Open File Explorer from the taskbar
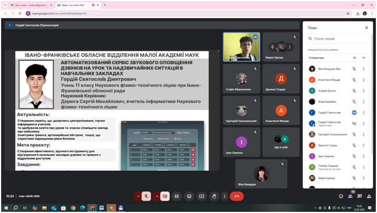 pyautogui.click(x=44, y=208)
